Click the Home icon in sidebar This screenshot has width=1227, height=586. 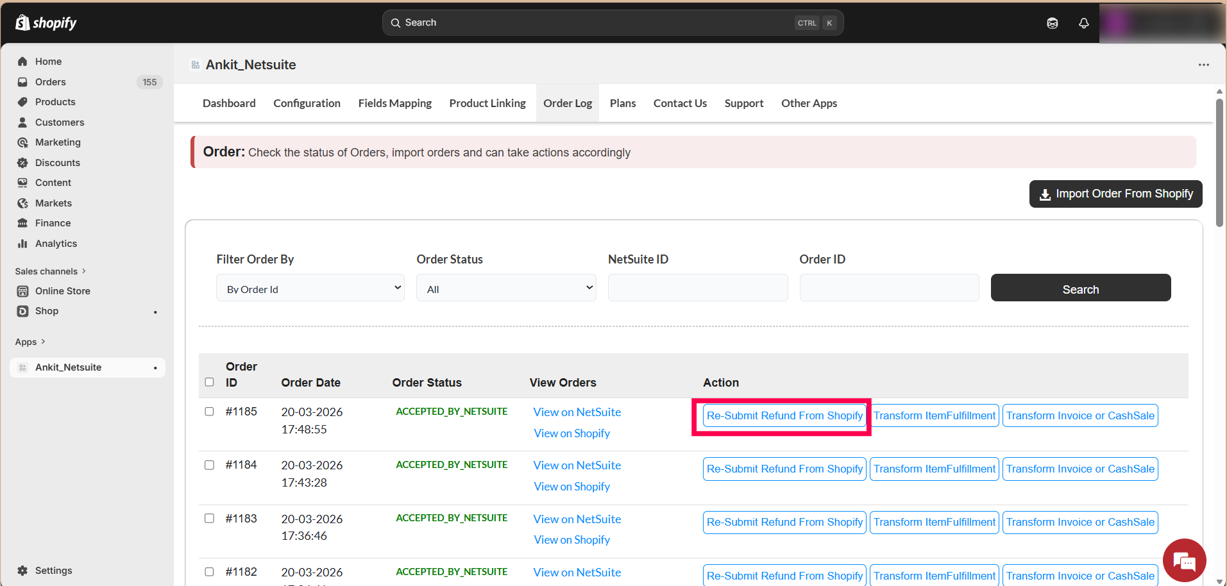(23, 62)
